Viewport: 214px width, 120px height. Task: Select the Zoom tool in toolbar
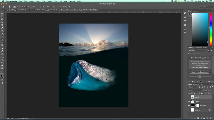pyautogui.click(x=2, y=68)
